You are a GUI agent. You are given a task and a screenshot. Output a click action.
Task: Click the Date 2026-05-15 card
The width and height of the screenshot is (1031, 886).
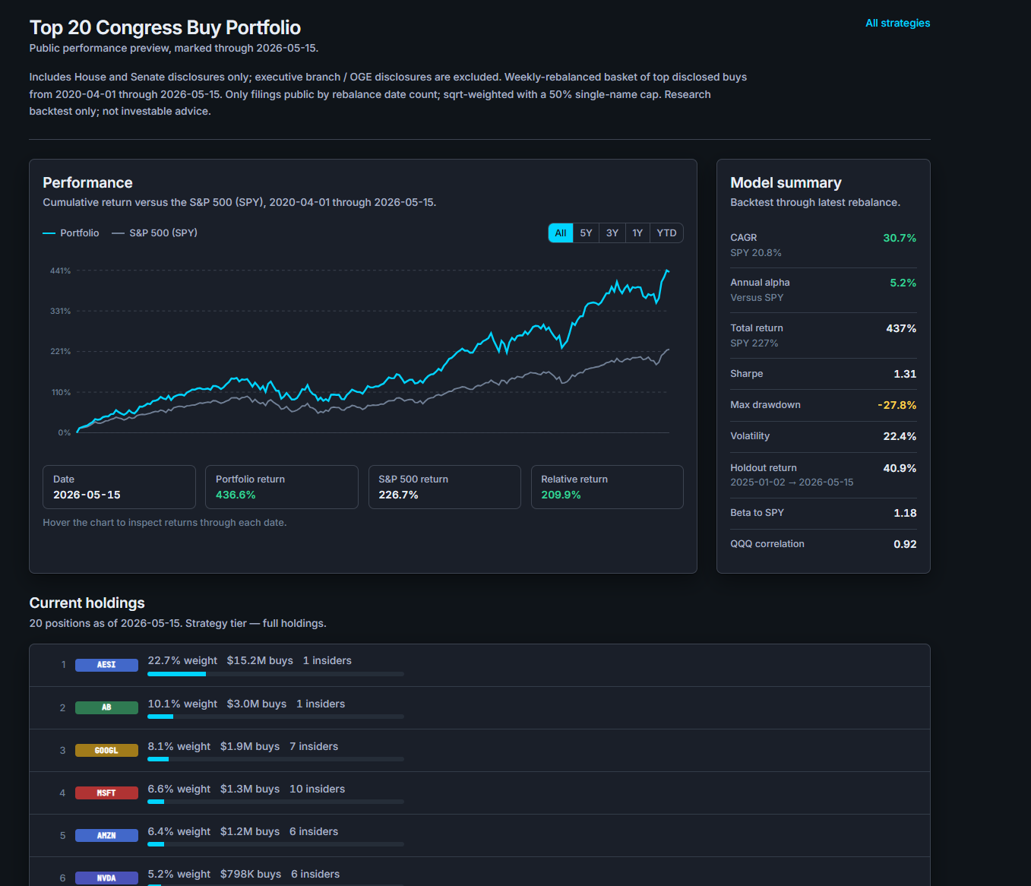(x=119, y=487)
